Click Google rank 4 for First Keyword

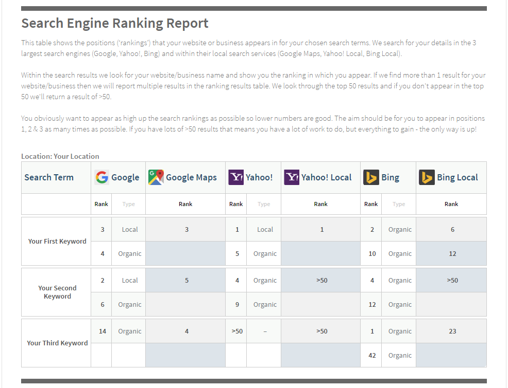click(x=103, y=254)
